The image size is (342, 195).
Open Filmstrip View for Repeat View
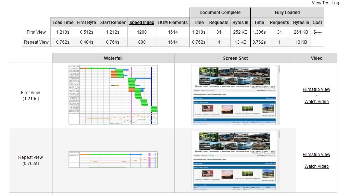316,155
